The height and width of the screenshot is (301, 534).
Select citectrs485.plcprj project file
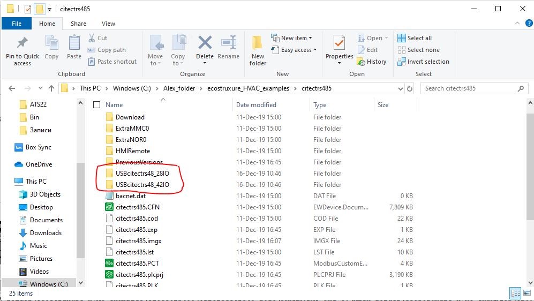tap(139, 274)
